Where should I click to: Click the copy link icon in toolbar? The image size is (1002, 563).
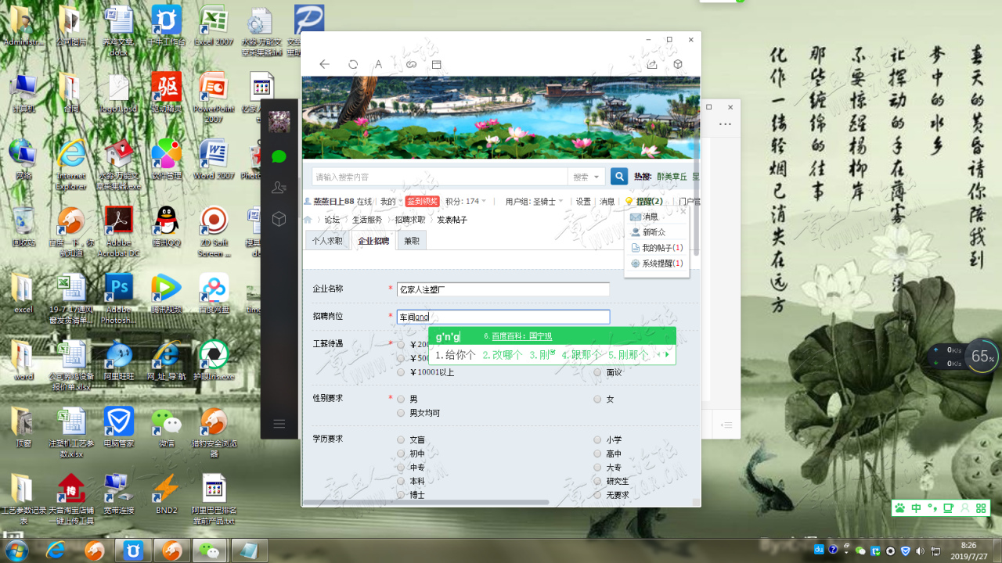(x=411, y=64)
